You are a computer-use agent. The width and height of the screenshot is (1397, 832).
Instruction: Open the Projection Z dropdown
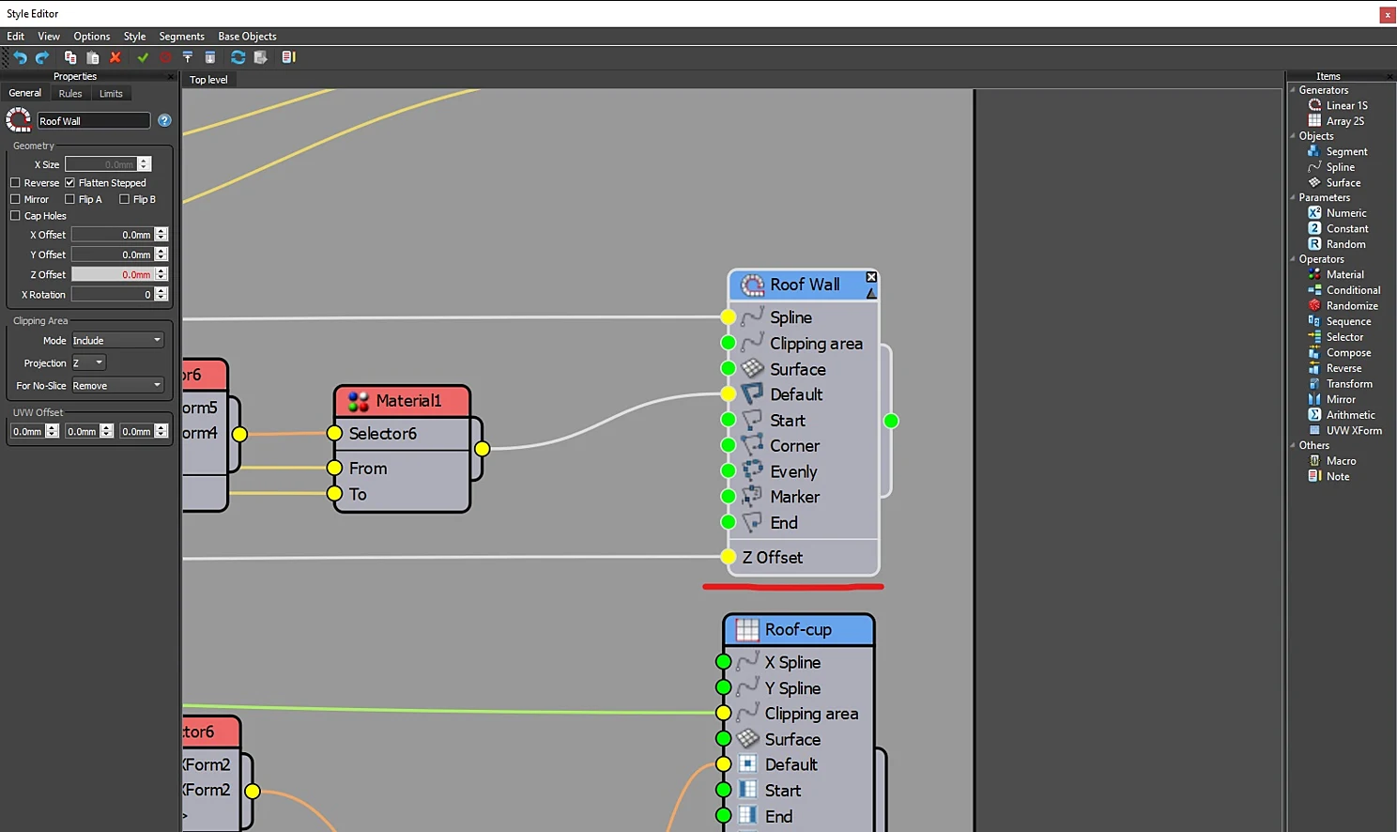point(88,362)
